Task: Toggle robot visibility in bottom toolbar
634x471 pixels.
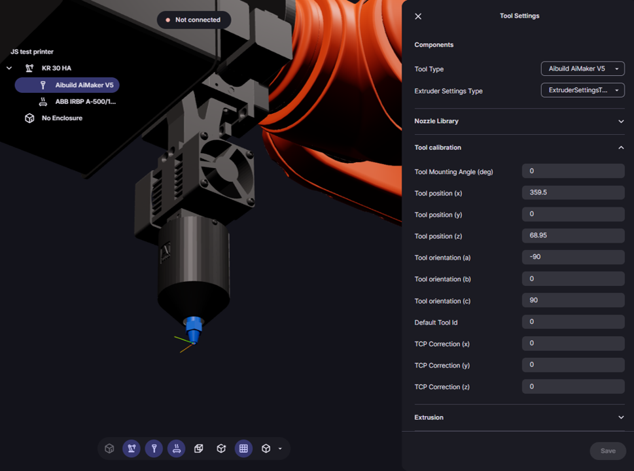Action: click(132, 449)
